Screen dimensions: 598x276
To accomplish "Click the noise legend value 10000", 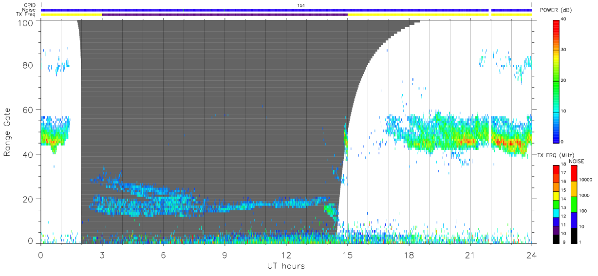I will 586,180.
